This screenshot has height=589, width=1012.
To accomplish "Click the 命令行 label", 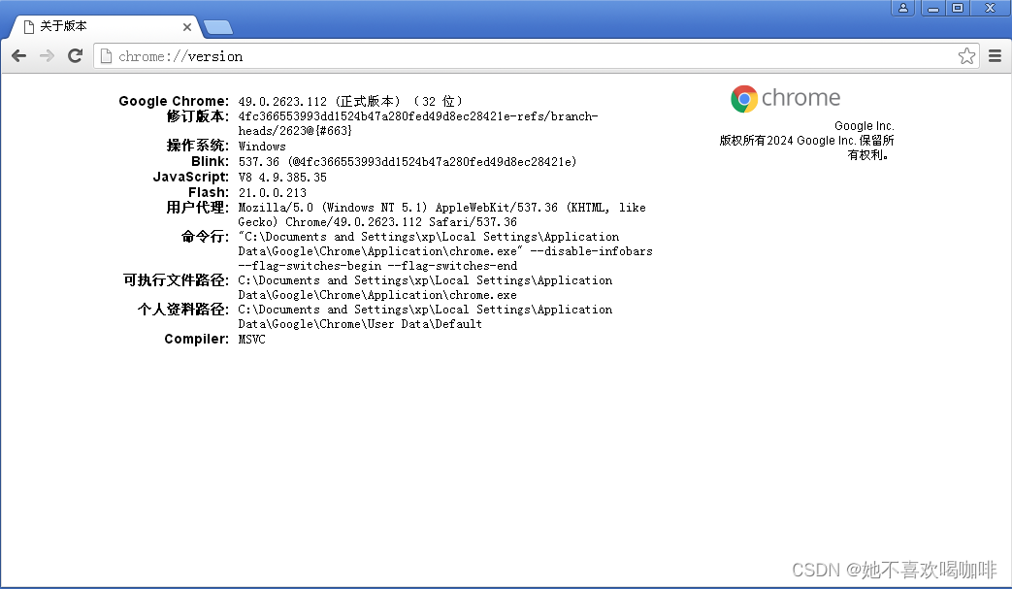I will tap(206, 237).
